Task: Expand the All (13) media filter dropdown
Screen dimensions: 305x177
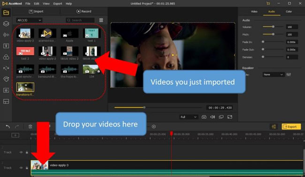Action: coord(29,20)
